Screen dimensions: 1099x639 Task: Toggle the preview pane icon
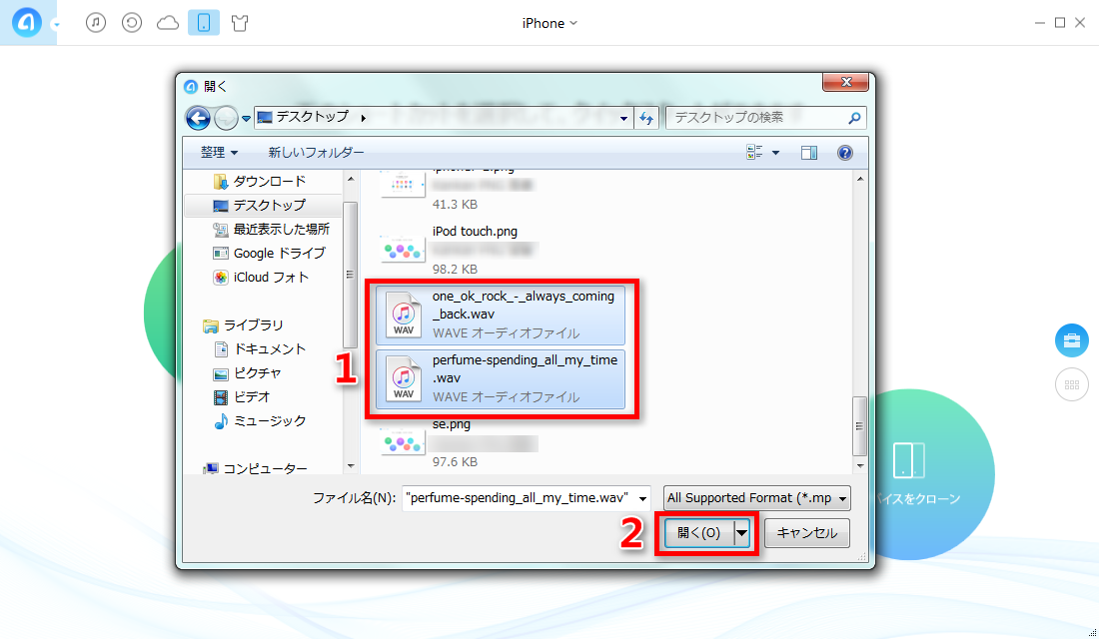[x=809, y=153]
